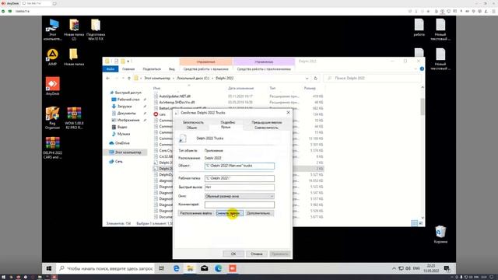Image resolution: width=498 pixels, height=280 pixels.
Task: Launch Internet Explorer from the taskbar
Action: click(x=177, y=268)
